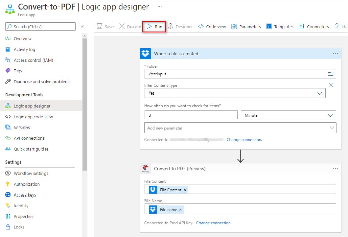Click the Workflow settings gear icon
Image resolution: width=348 pixels, height=237 pixels.
7,173
